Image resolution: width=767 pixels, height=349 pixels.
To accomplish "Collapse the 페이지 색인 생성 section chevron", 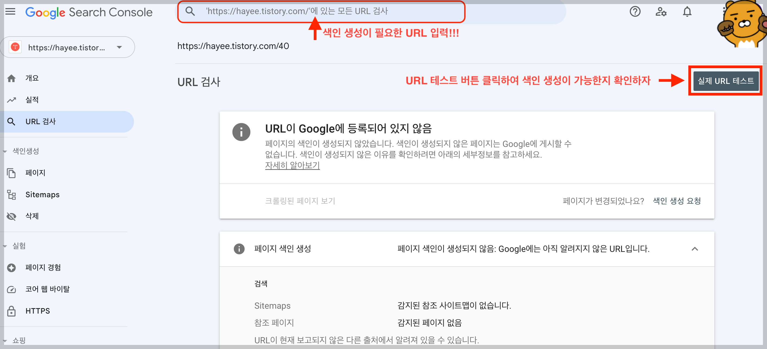I will [x=694, y=249].
